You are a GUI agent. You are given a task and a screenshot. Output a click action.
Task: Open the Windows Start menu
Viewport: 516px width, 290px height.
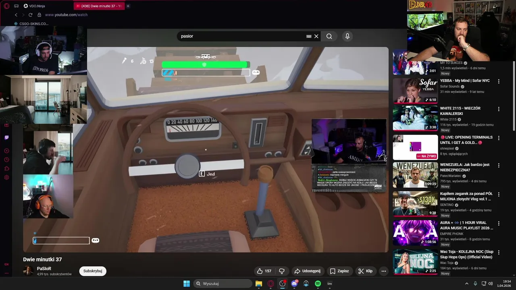point(187,284)
